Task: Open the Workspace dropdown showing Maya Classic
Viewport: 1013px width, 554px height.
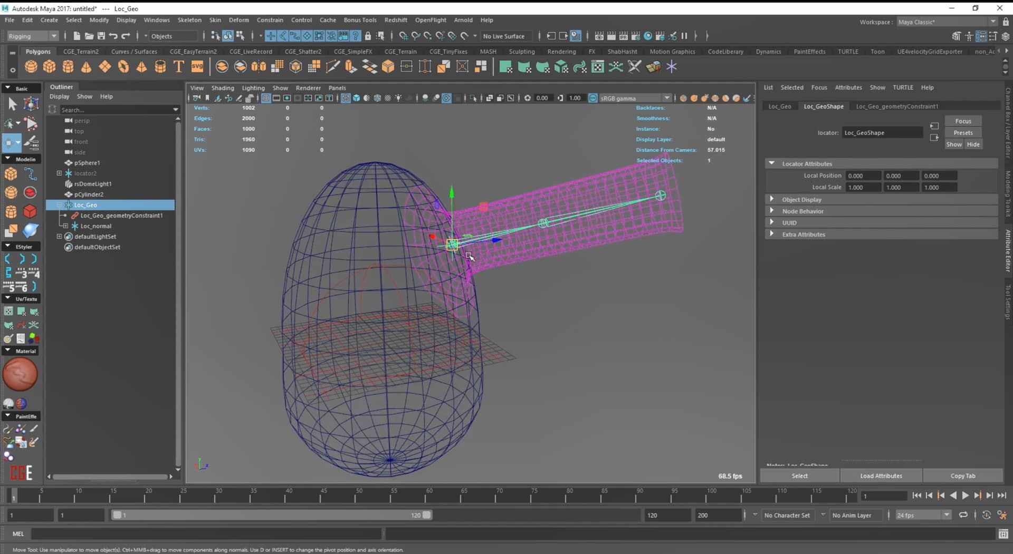Action: (x=946, y=22)
